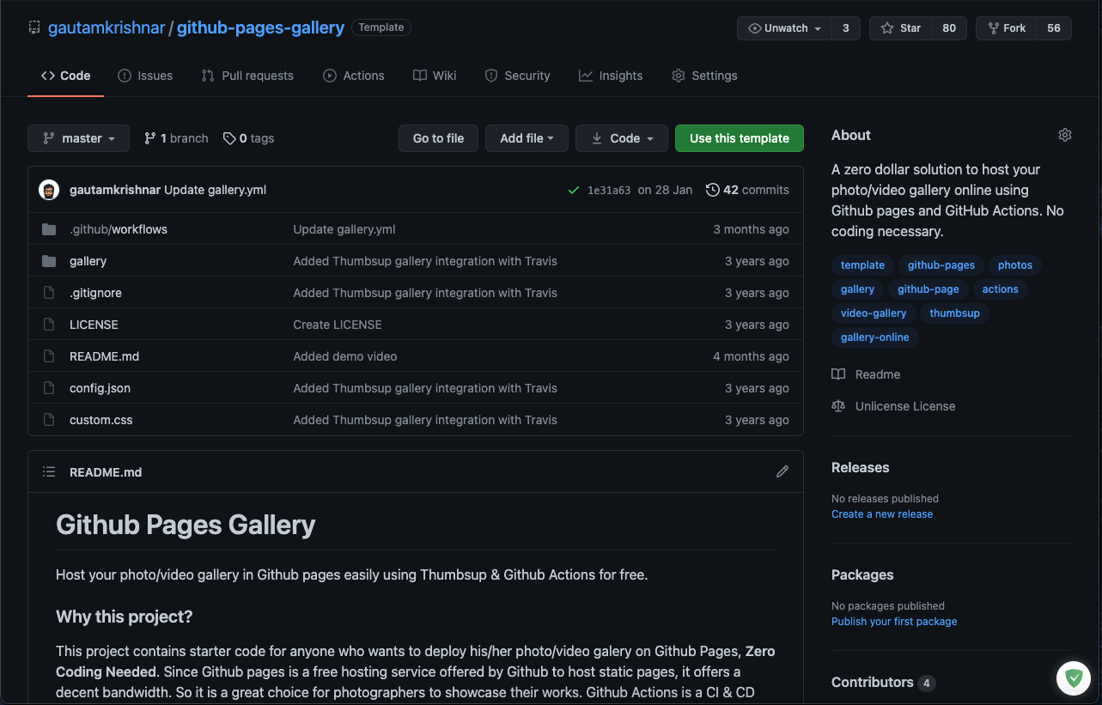Click the .gitignore file icon
The image size is (1102, 705).
(x=49, y=293)
